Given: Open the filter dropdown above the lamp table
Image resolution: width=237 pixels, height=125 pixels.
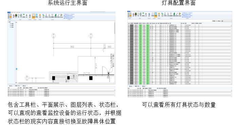Looking at the screenshot, I should [x=226, y=21].
